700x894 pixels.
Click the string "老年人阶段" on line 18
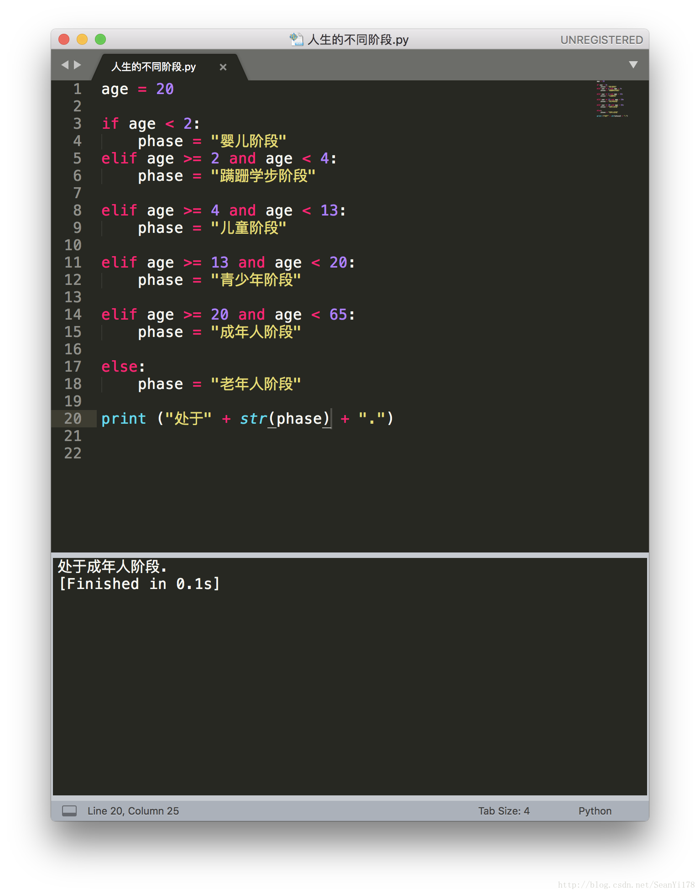[x=256, y=384]
